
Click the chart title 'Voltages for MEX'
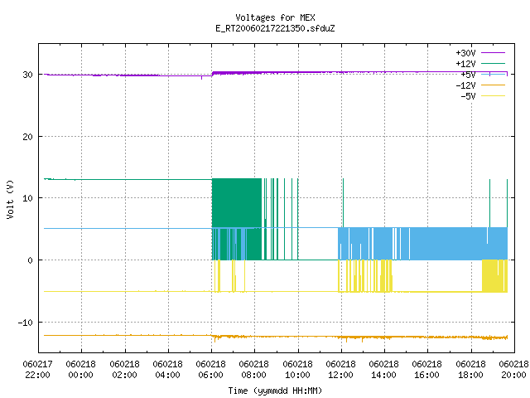pyautogui.click(x=275, y=17)
